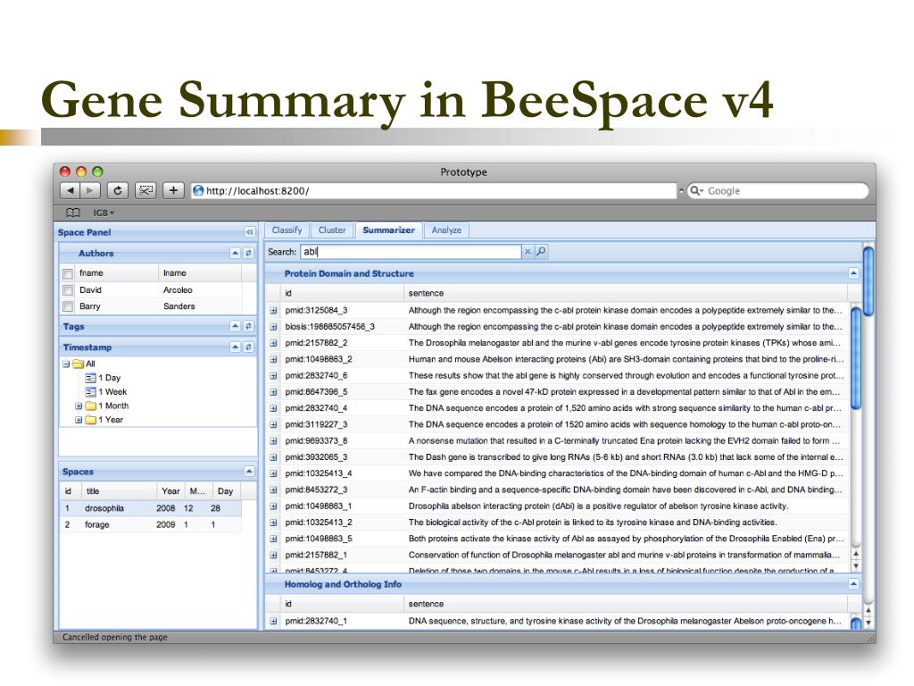This screenshot has width=914, height=686.
Task: Check the Barry Sanders author checkbox
Action: click(68, 306)
